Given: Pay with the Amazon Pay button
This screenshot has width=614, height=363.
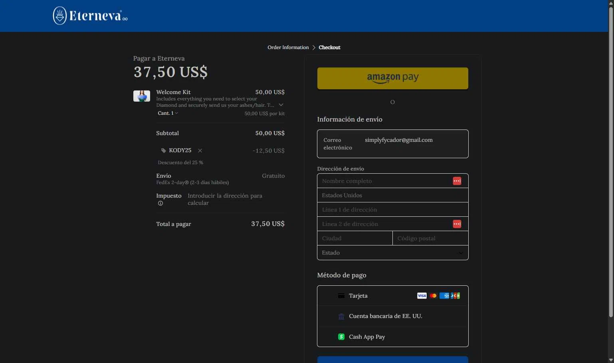Looking at the screenshot, I should coord(393,78).
